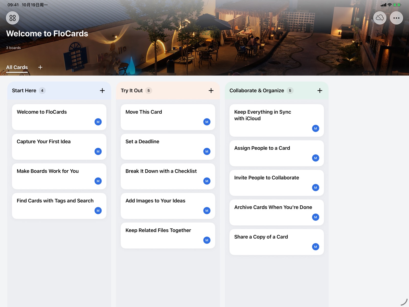Open Archive Cards When You're Done
Viewport: 409px width, 307px height.
point(277,213)
